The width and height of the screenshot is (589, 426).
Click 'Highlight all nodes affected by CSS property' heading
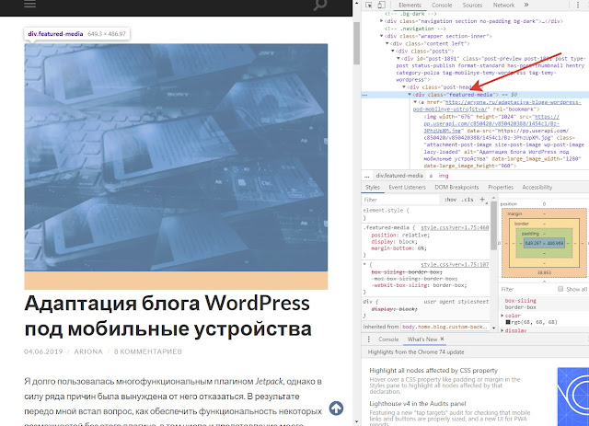(433, 371)
